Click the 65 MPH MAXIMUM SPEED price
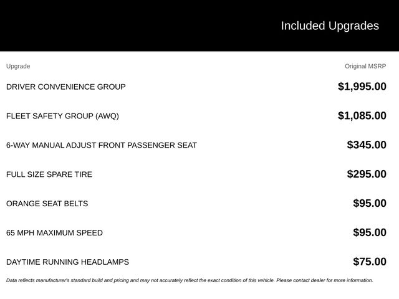Viewport: 399px width, 299px height. [370, 232]
